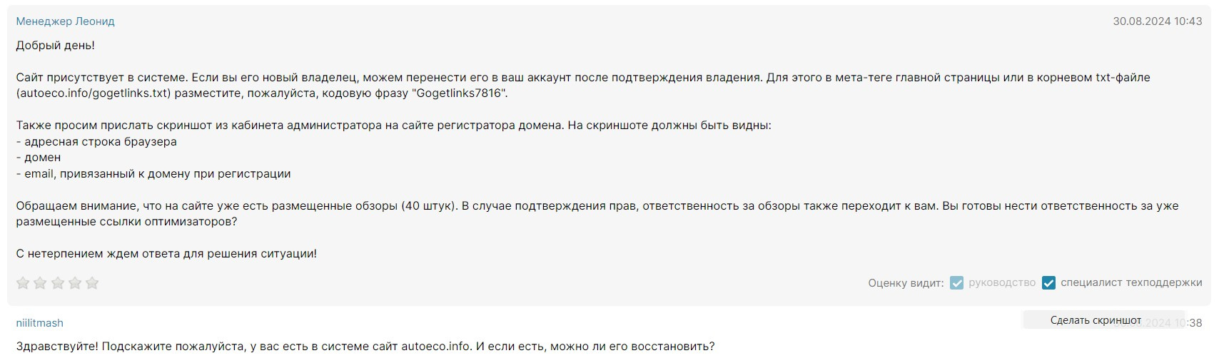Viewport: 1219px width, 363px height.
Task: Toggle the "руководство" checkbox
Action: click(956, 283)
